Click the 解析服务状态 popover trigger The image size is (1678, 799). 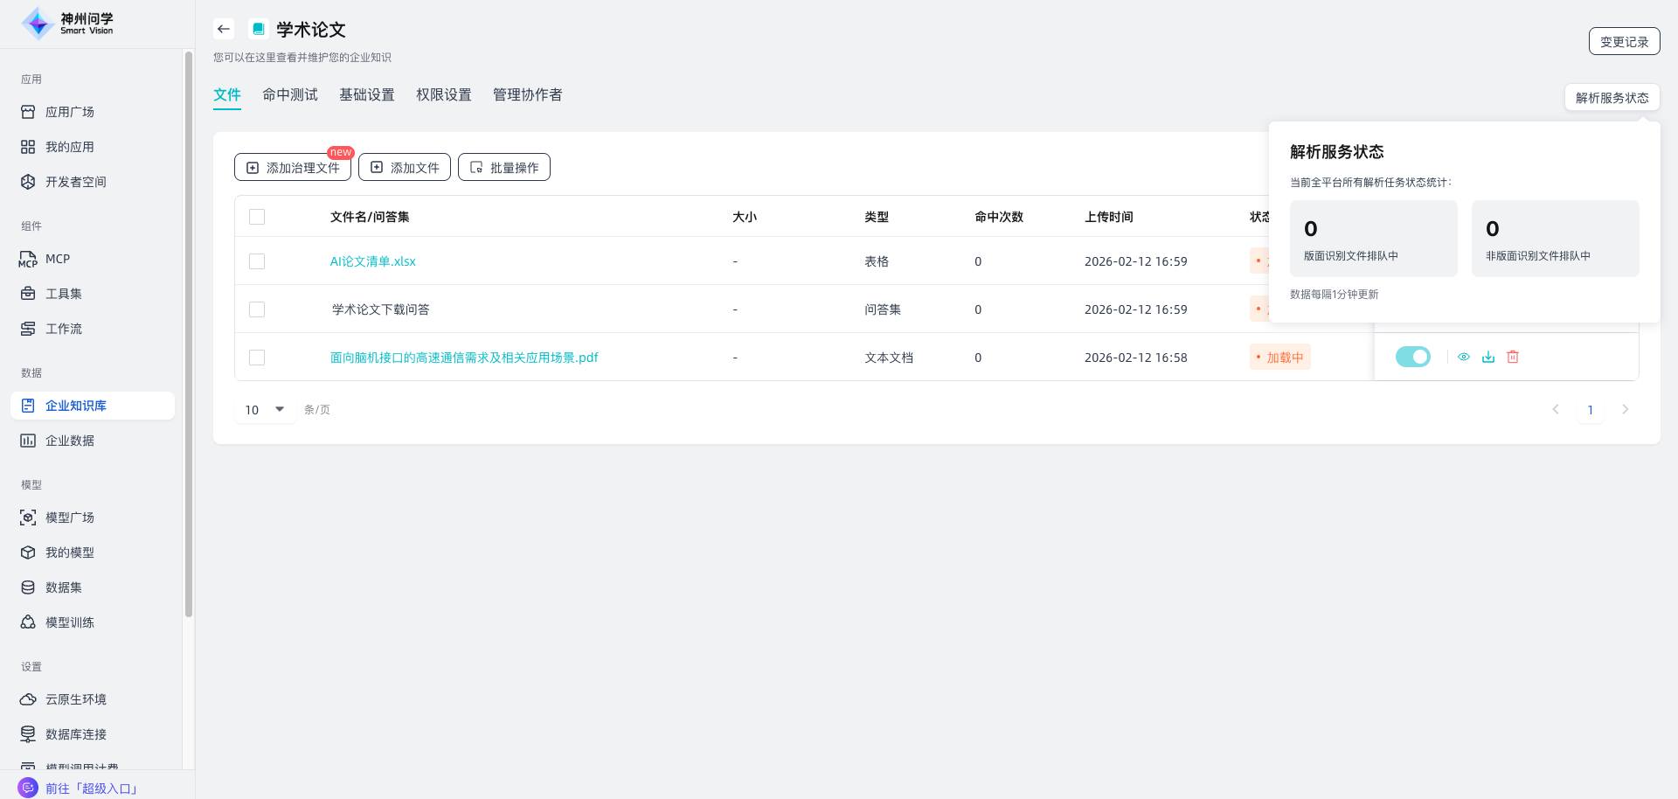coord(1612,98)
